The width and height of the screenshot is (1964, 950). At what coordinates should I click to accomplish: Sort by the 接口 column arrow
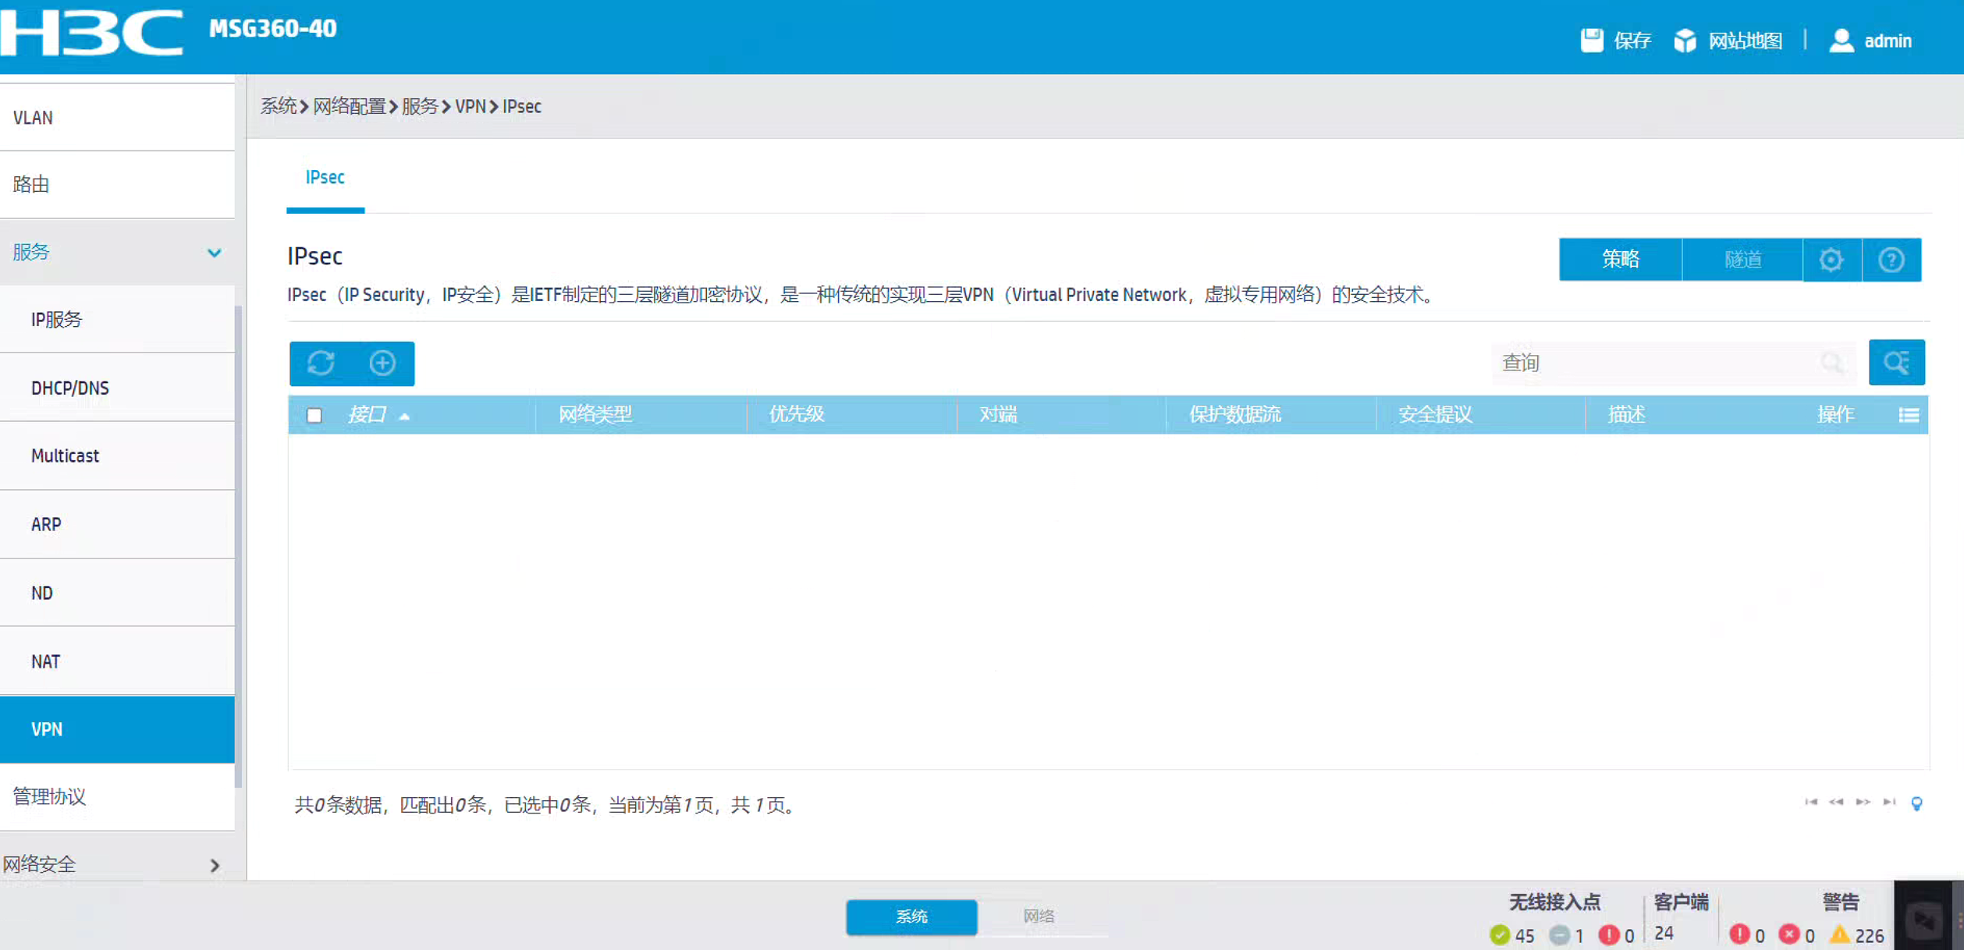[404, 417]
